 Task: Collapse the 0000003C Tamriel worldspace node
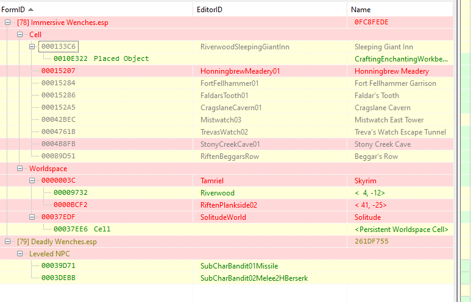(32, 181)
